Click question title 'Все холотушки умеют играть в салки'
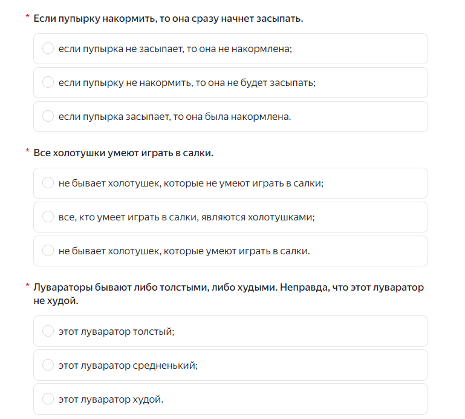 pos(123,153)
